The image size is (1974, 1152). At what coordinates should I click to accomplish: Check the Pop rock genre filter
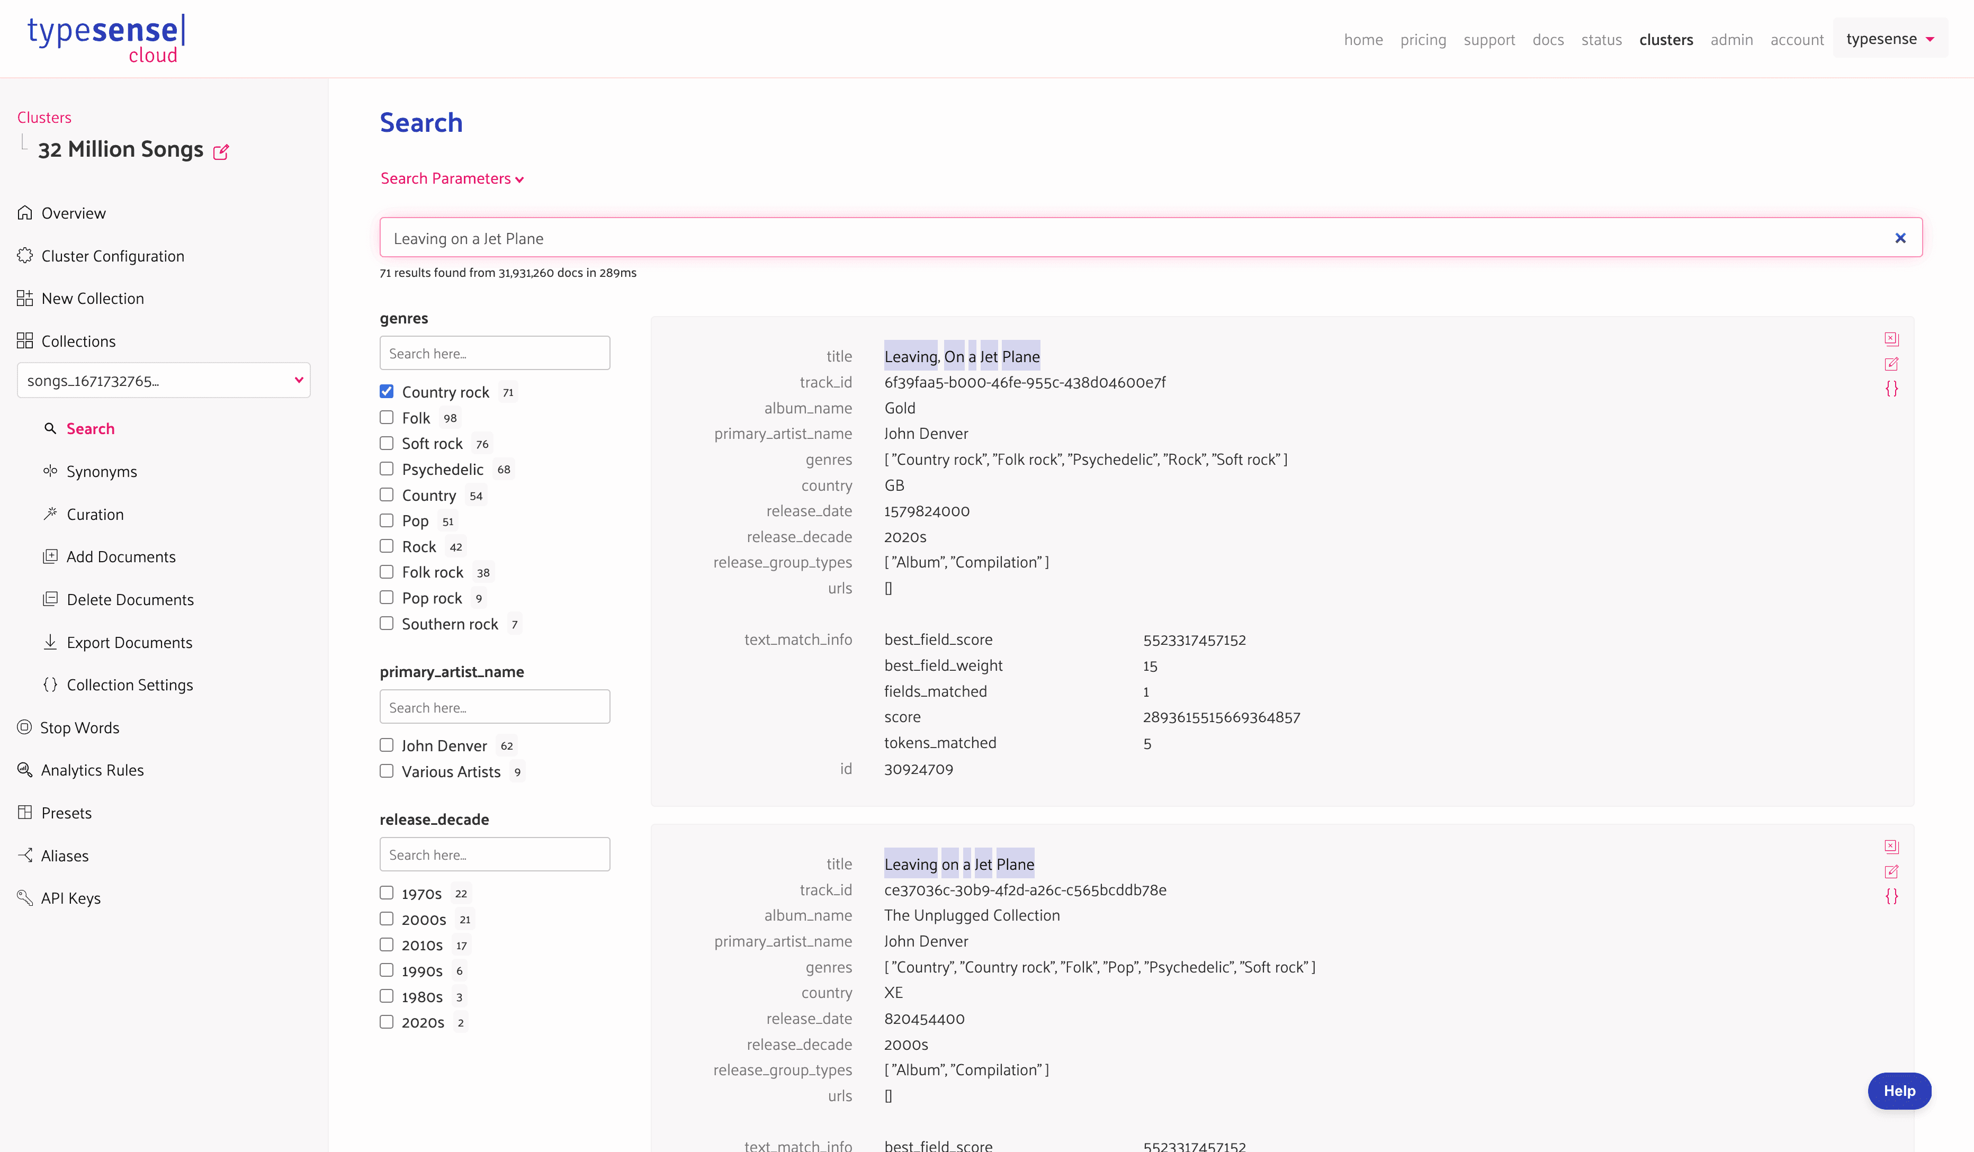click(x=386, y=598)
